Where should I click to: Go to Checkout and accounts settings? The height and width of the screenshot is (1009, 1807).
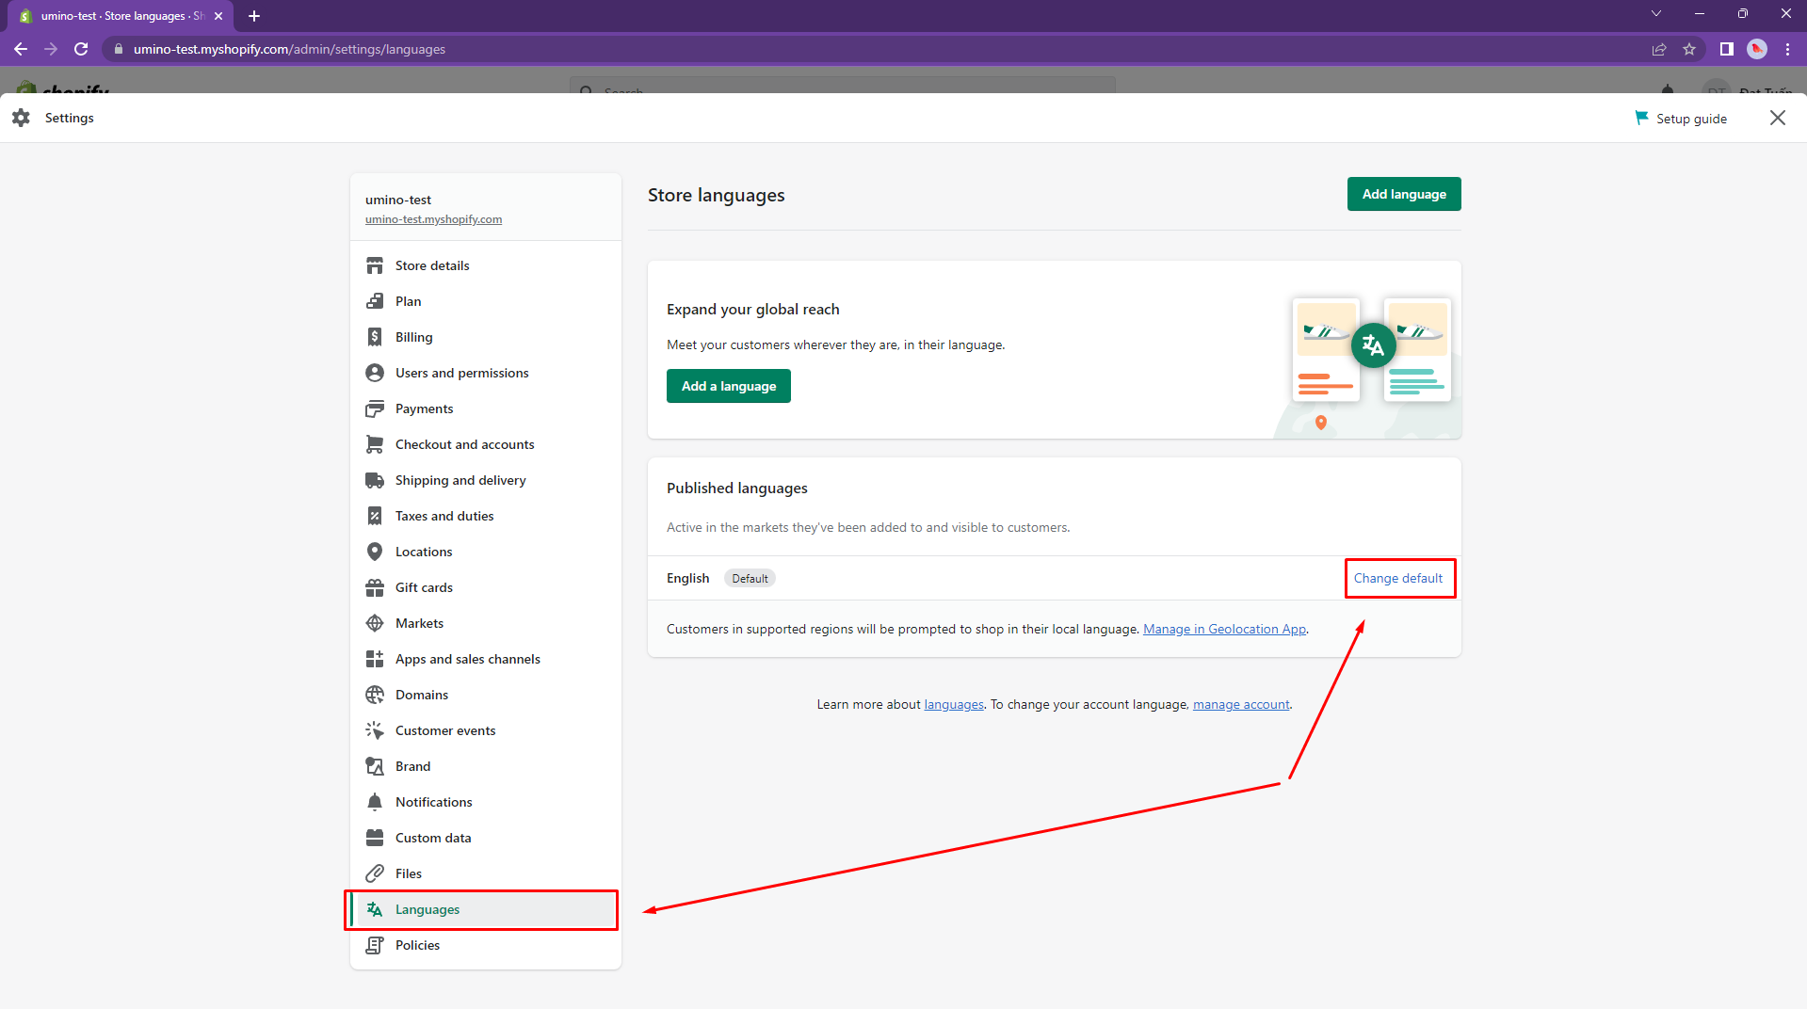[x=464, y=444]
